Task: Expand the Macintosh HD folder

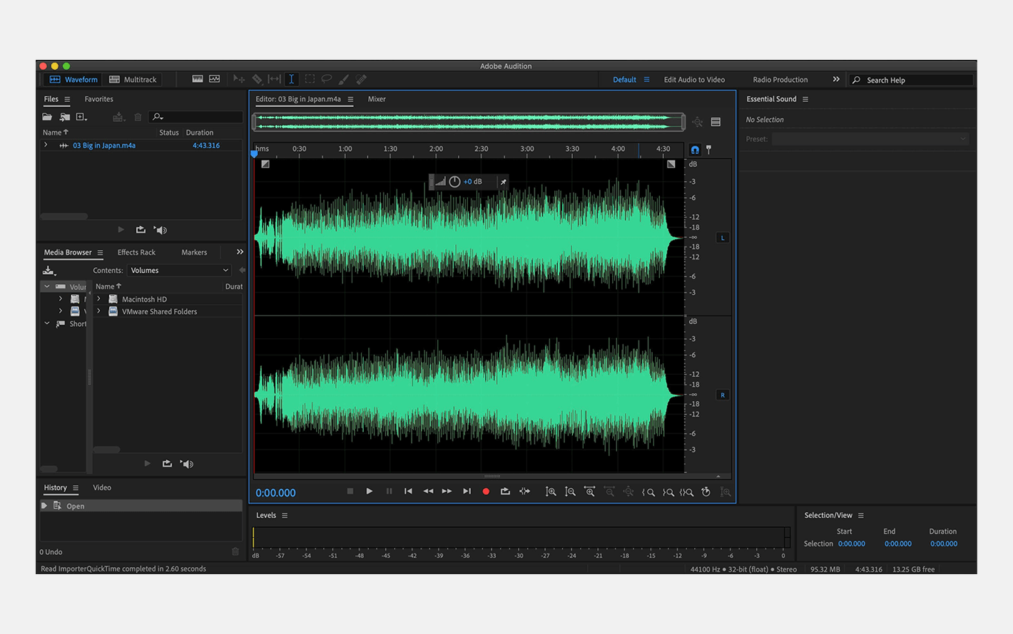Action: (99, 299)
